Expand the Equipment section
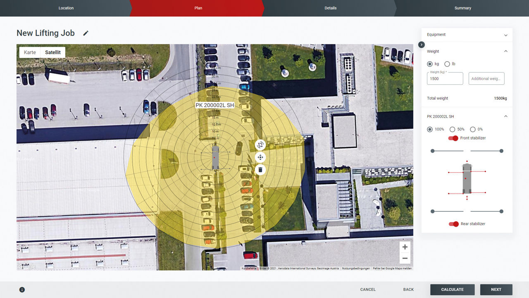 point(505,35)
